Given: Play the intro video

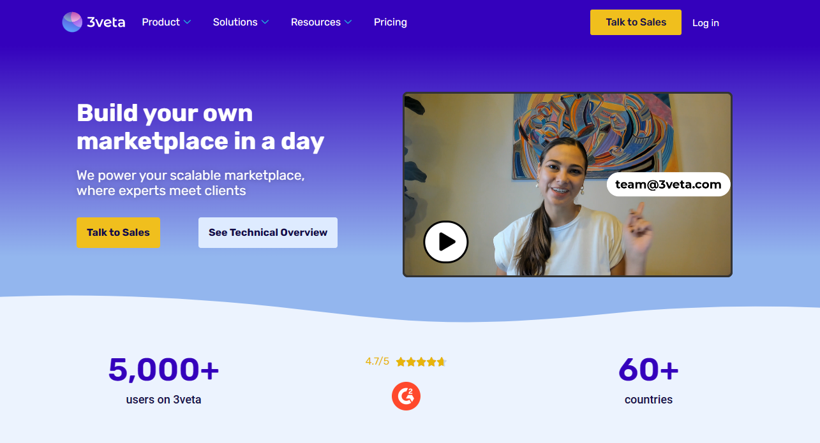Looking at the screenshot, I should point(445,242).
